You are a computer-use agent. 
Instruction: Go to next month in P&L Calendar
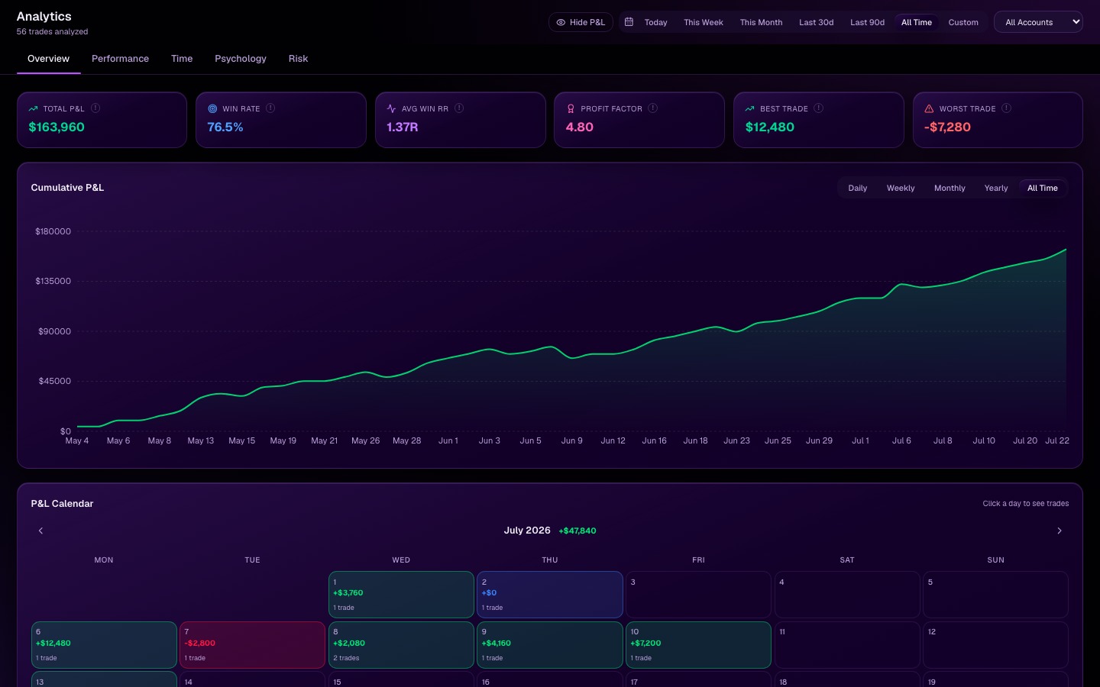(1060, 531)
